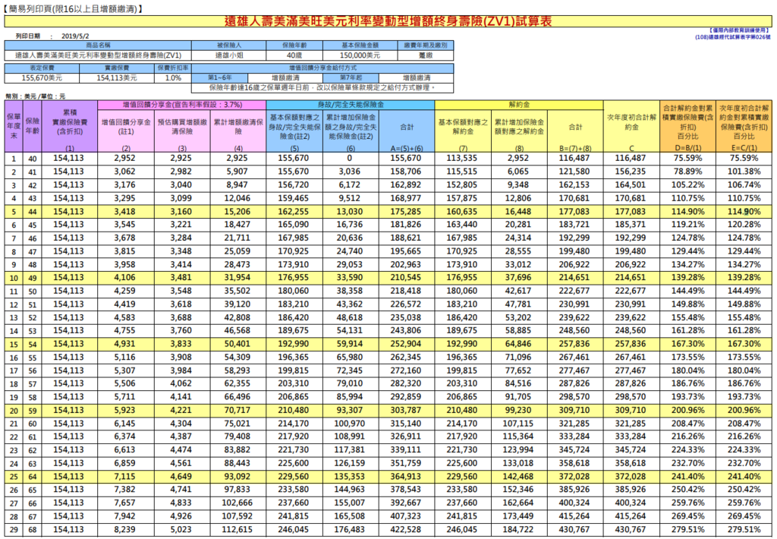Screen dimensions: 777x539
Task: Click the note starting 保險年齡達16歲之保單週年日前
Action: coord(322,88)
